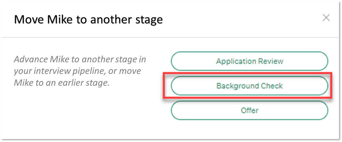The height and width of the screenshot is (142, 342).
Task: Hit the X in the dialog header
Action: [x=326, y=18]
